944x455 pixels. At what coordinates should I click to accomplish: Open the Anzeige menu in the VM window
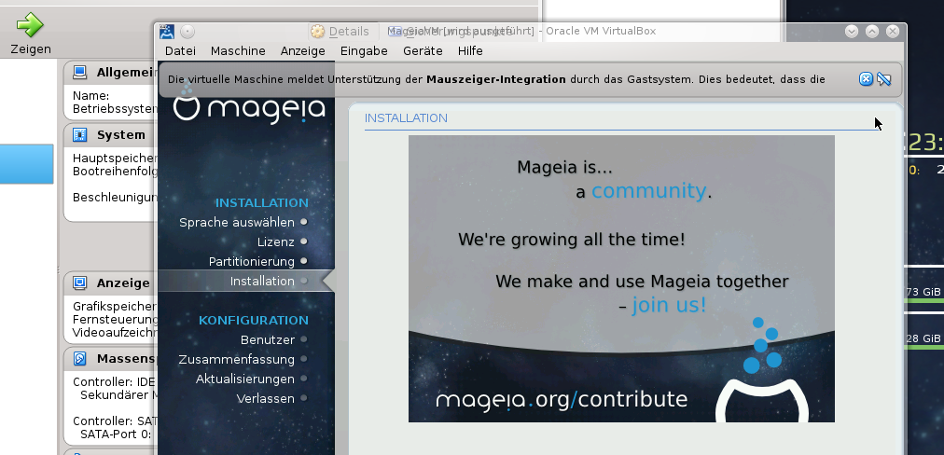pos(303,51)
